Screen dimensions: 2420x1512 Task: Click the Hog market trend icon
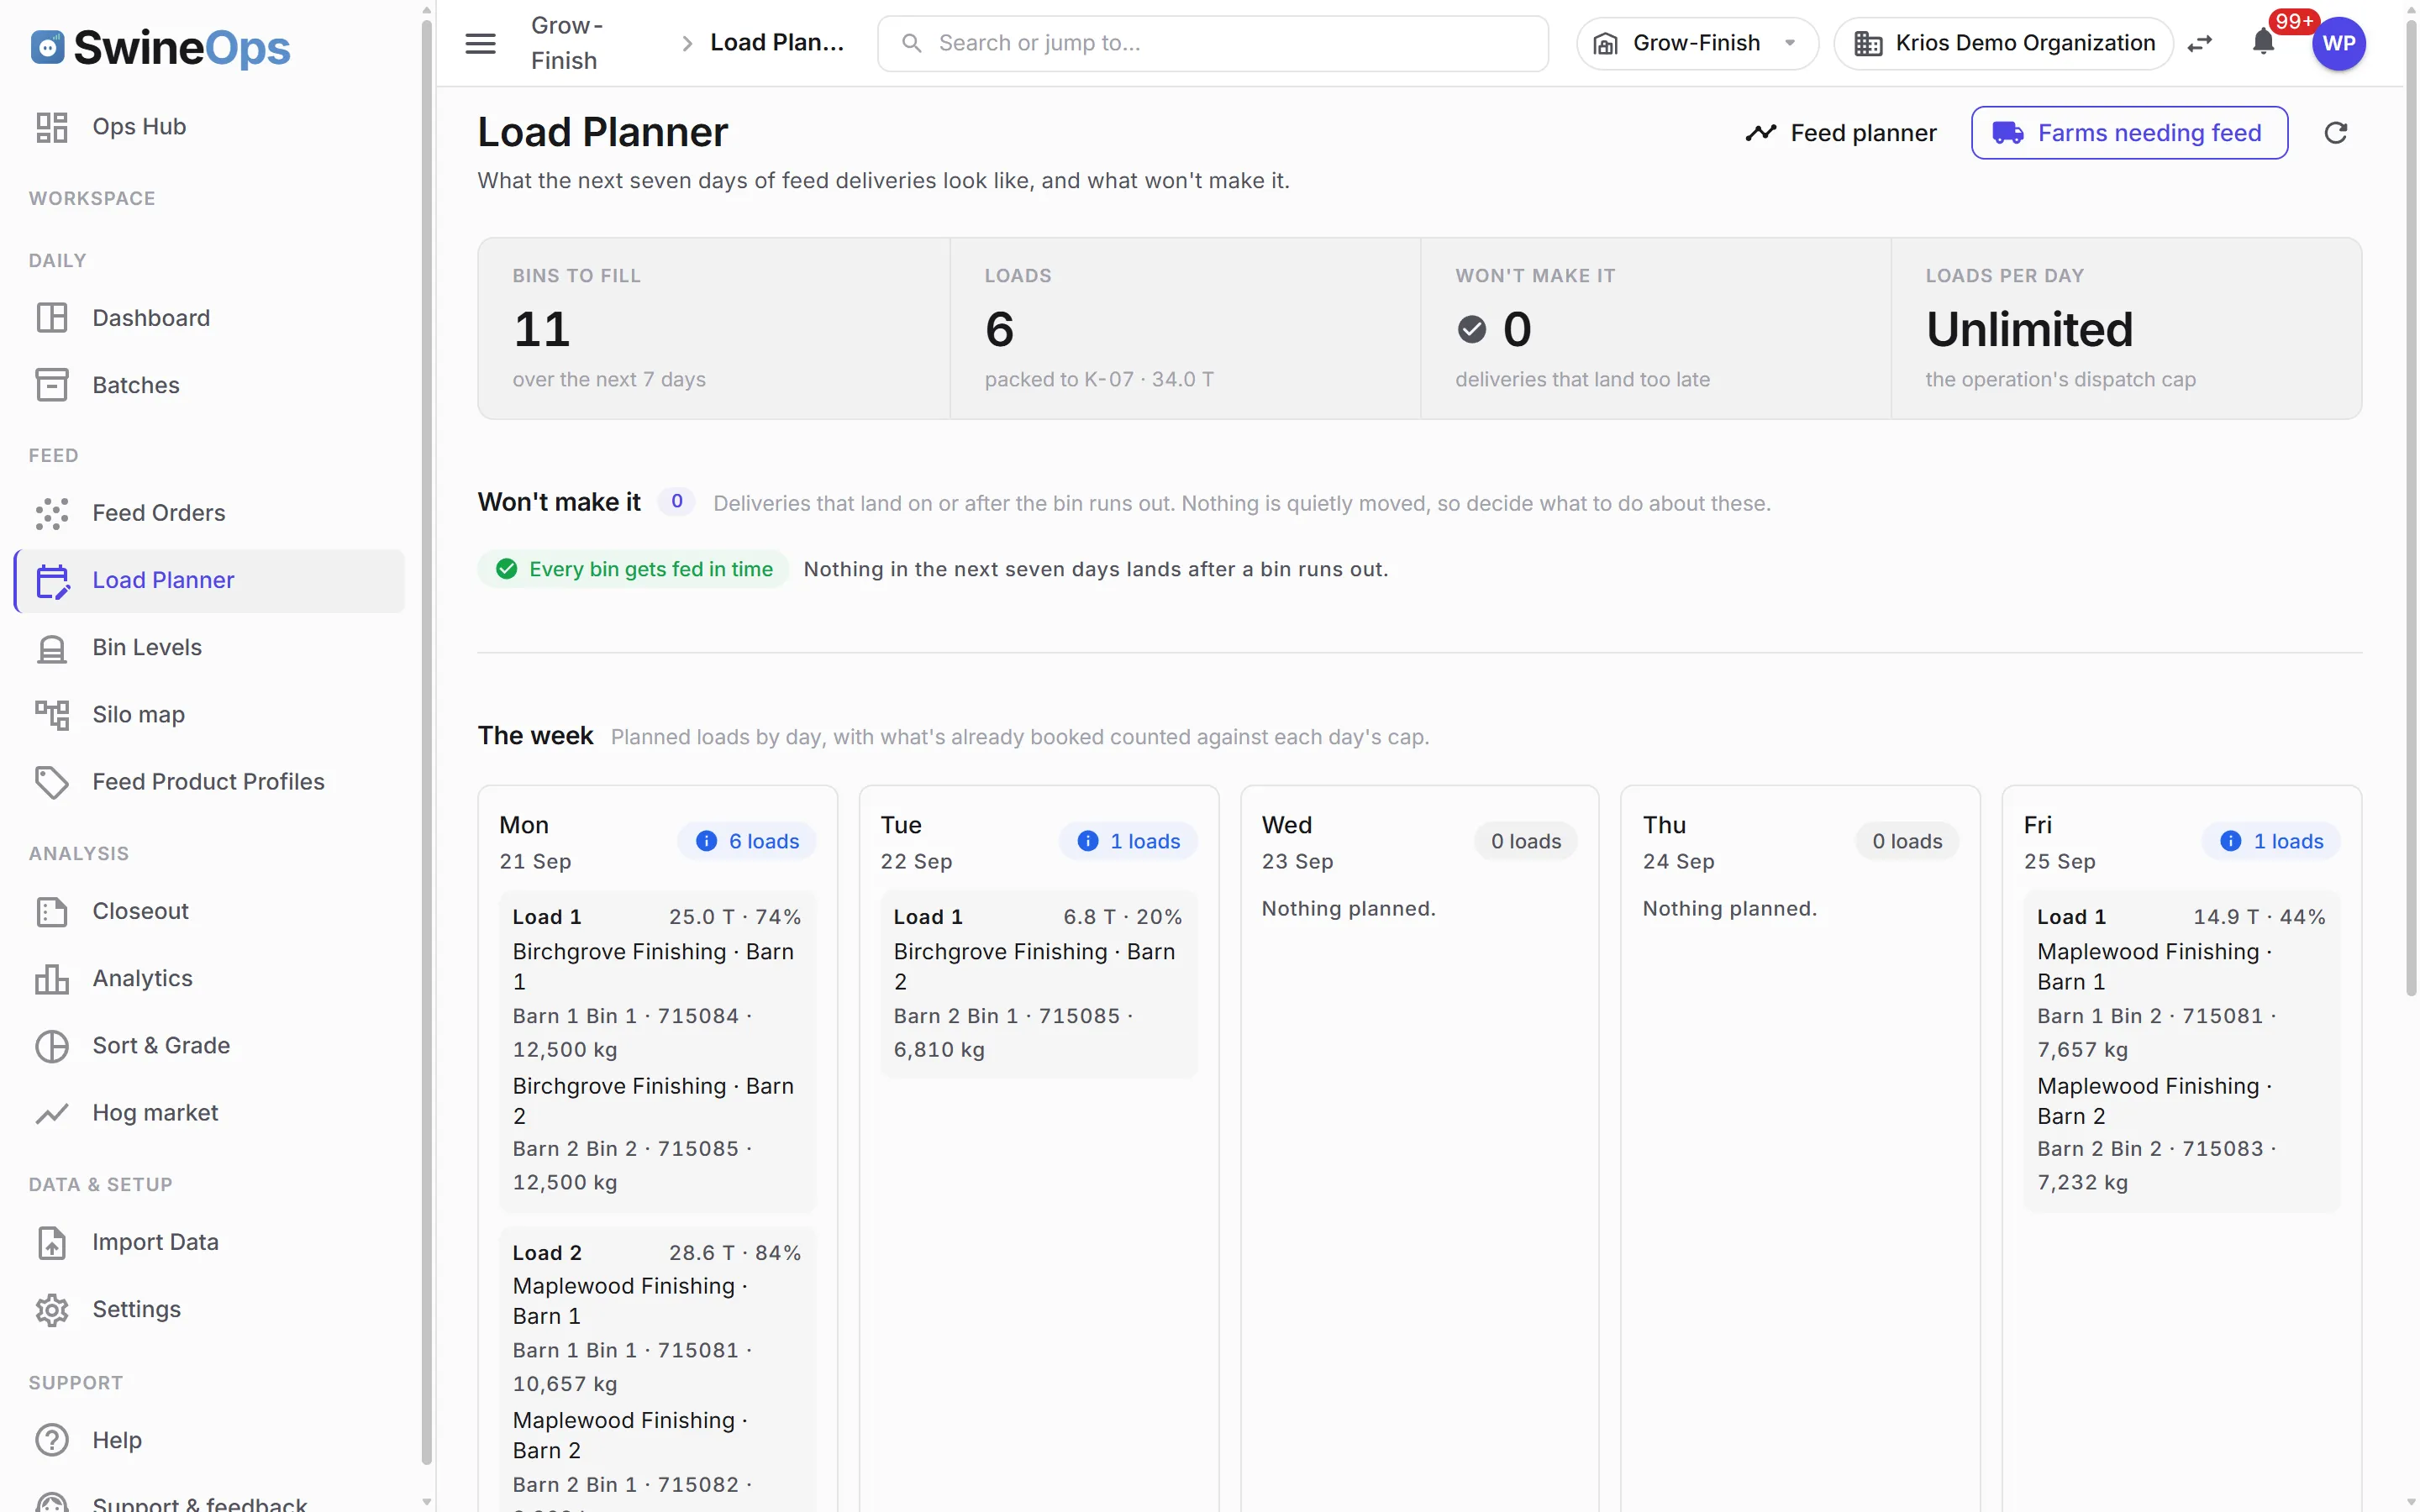point(52,1113)
